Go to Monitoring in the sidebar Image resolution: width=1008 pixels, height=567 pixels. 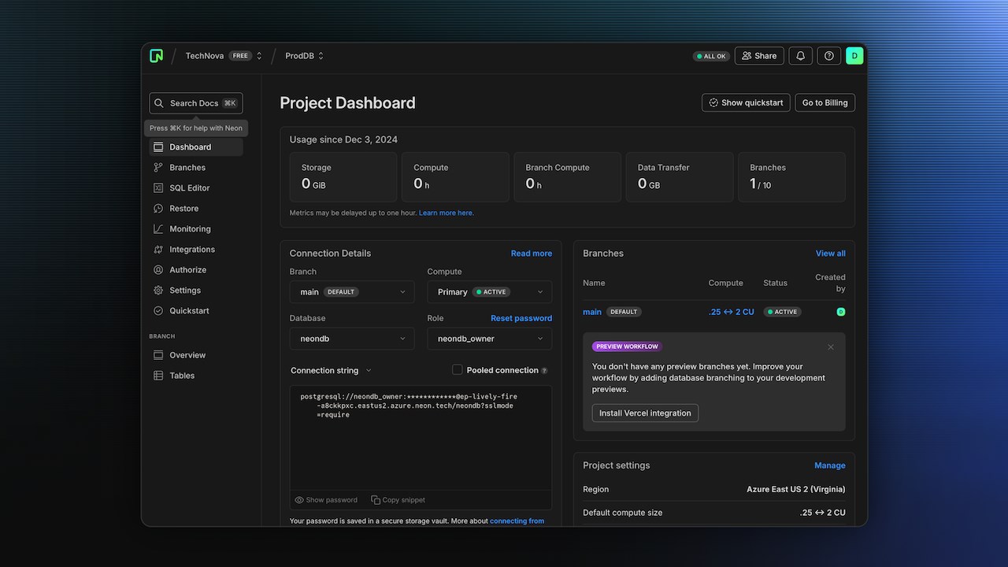tap(190, 229)
